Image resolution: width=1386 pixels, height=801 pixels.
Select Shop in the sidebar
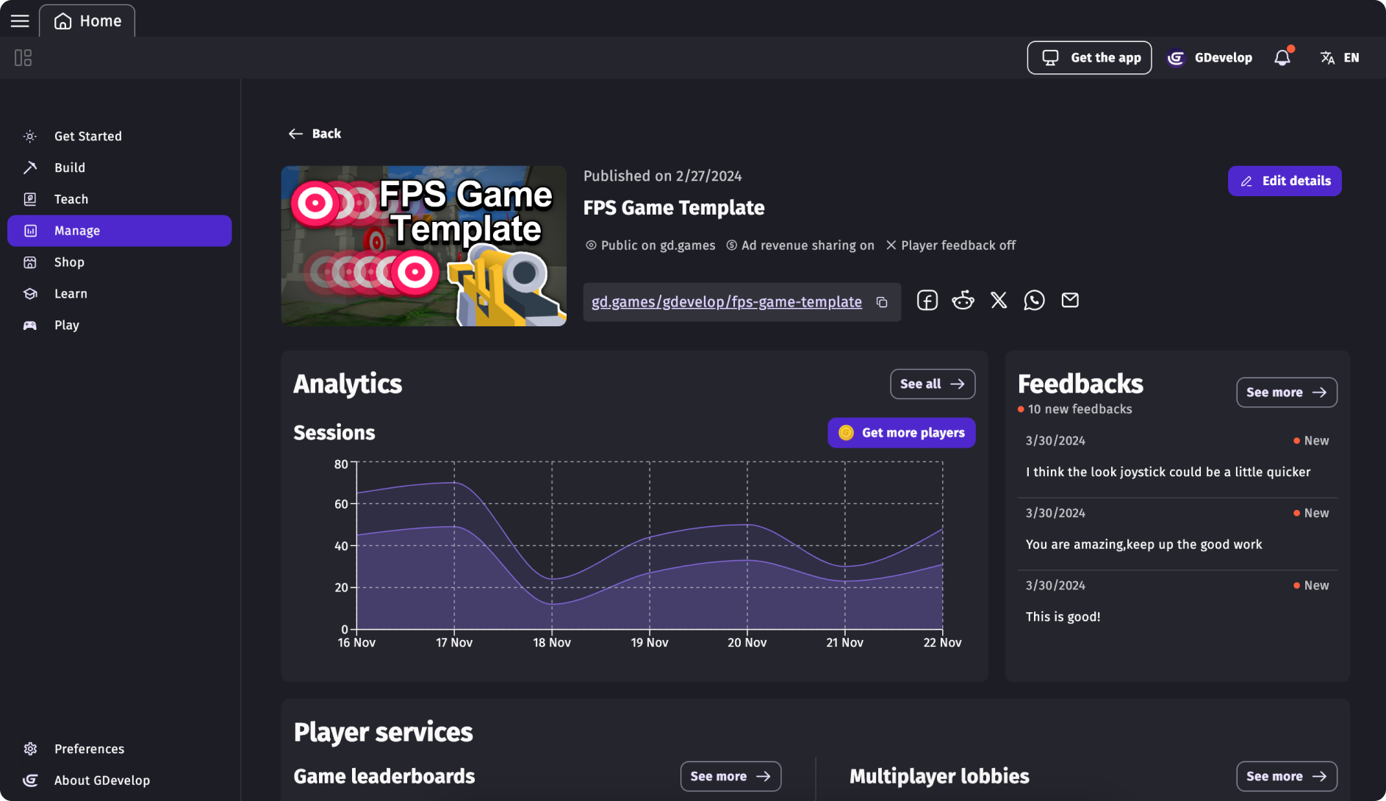point(68,262)
